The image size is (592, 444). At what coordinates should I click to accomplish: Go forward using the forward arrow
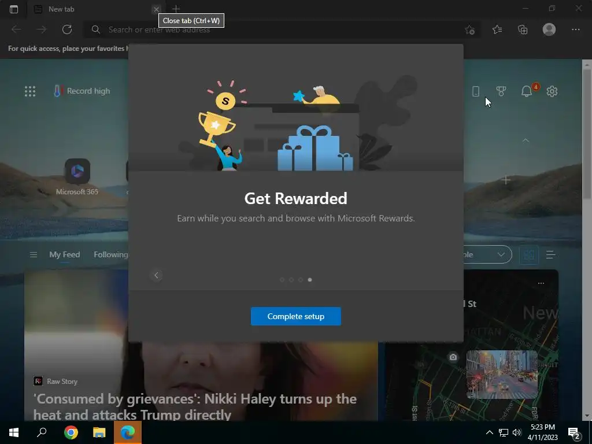pyautogui.click(x=42, y=29)
